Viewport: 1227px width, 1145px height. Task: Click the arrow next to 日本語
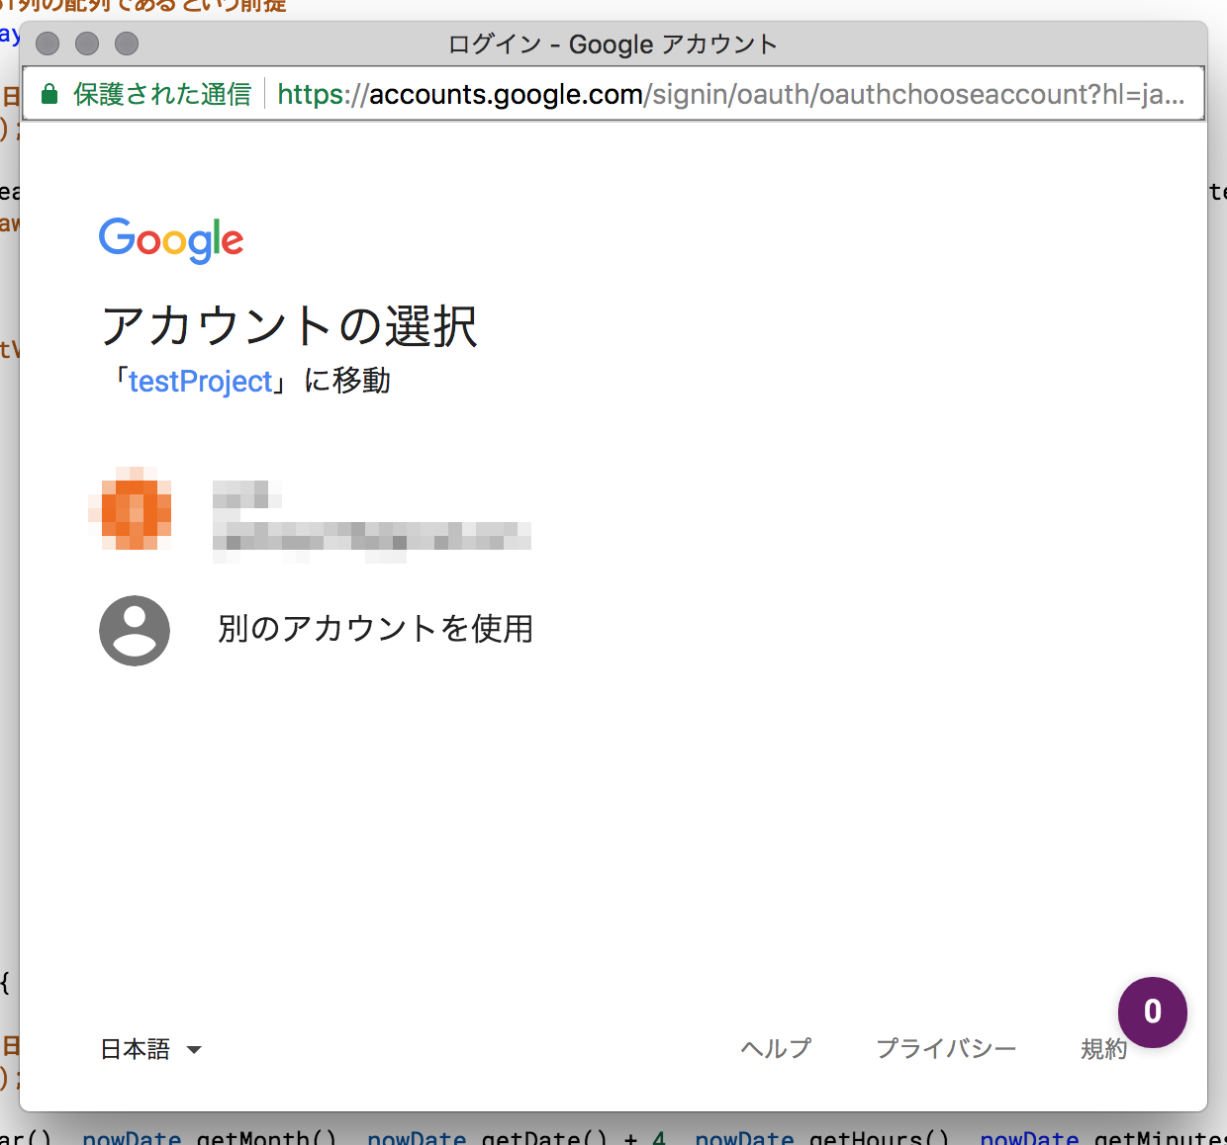(194, 1050)
